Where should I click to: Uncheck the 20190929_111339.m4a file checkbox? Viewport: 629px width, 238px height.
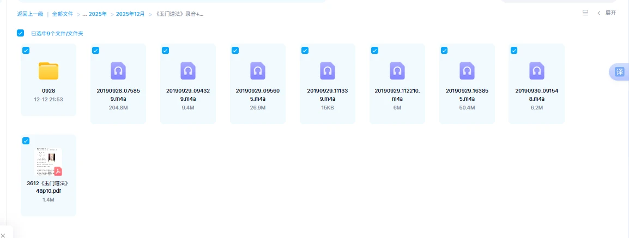tap(305, 50)
